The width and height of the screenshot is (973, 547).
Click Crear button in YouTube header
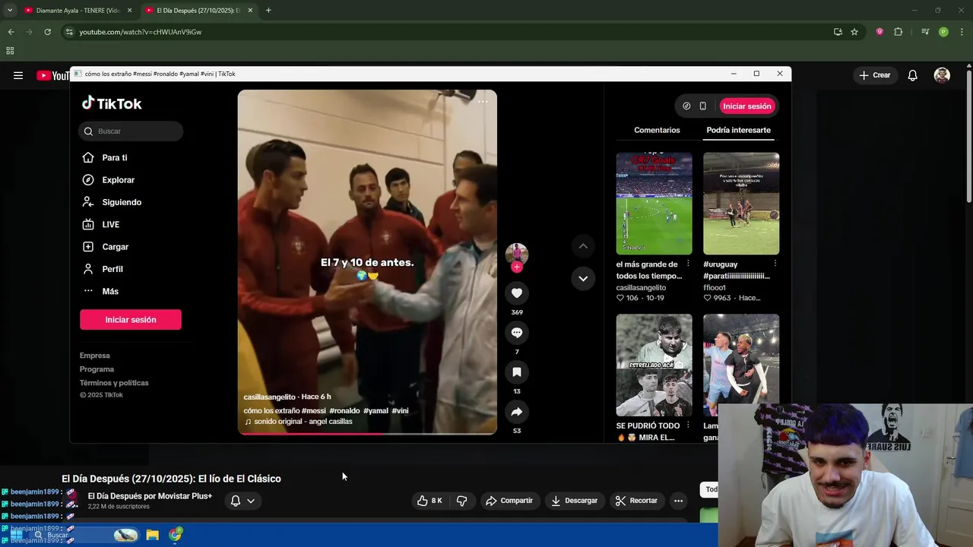[x=874, y=75]
